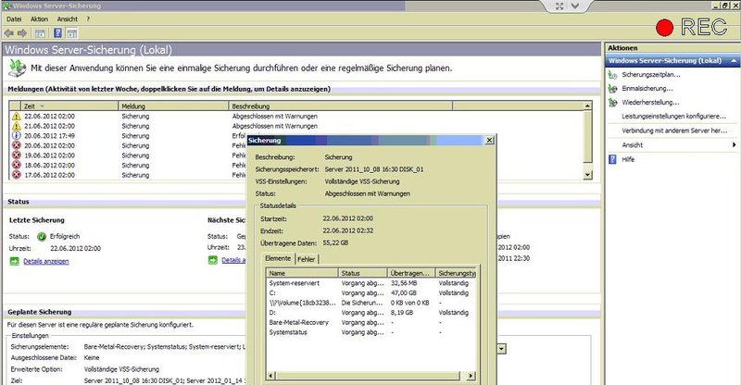Click the Wiederherstellung action icon
Screen dimensions: 741x385
click(x=613, y=102)
